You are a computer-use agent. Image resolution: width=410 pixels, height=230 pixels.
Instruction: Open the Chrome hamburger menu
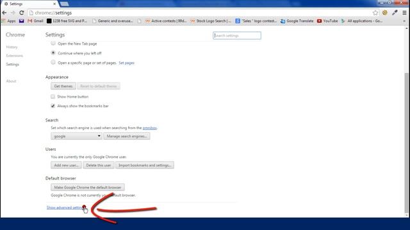404,13
